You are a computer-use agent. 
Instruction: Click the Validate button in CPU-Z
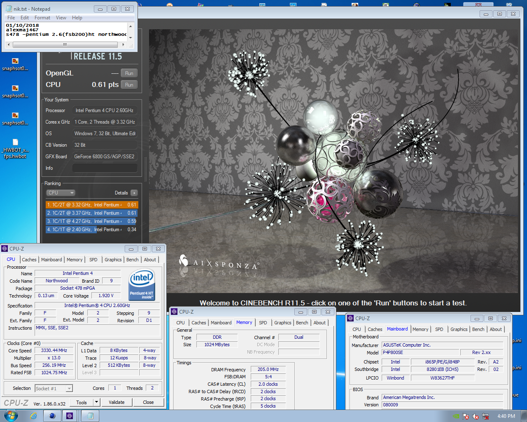click(x=117, y=402)
